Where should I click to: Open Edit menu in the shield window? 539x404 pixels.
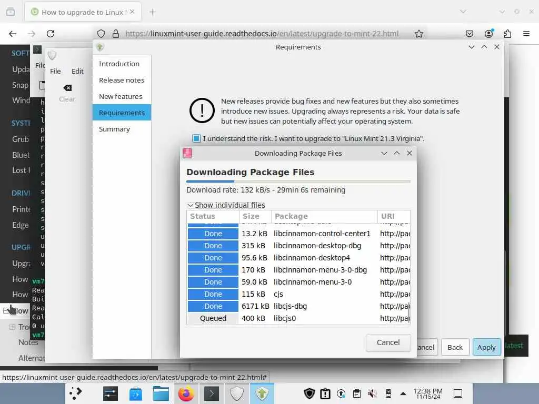(x=77, y=71)
